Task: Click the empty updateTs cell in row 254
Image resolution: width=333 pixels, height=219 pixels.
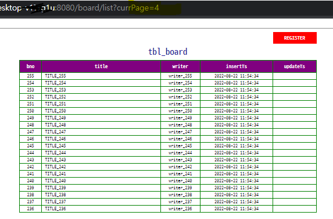Action: coord(295,83)
